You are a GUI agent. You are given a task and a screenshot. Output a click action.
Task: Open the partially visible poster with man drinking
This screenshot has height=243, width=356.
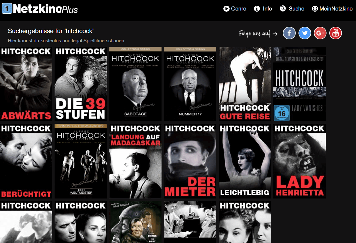(x=26, y=222)
